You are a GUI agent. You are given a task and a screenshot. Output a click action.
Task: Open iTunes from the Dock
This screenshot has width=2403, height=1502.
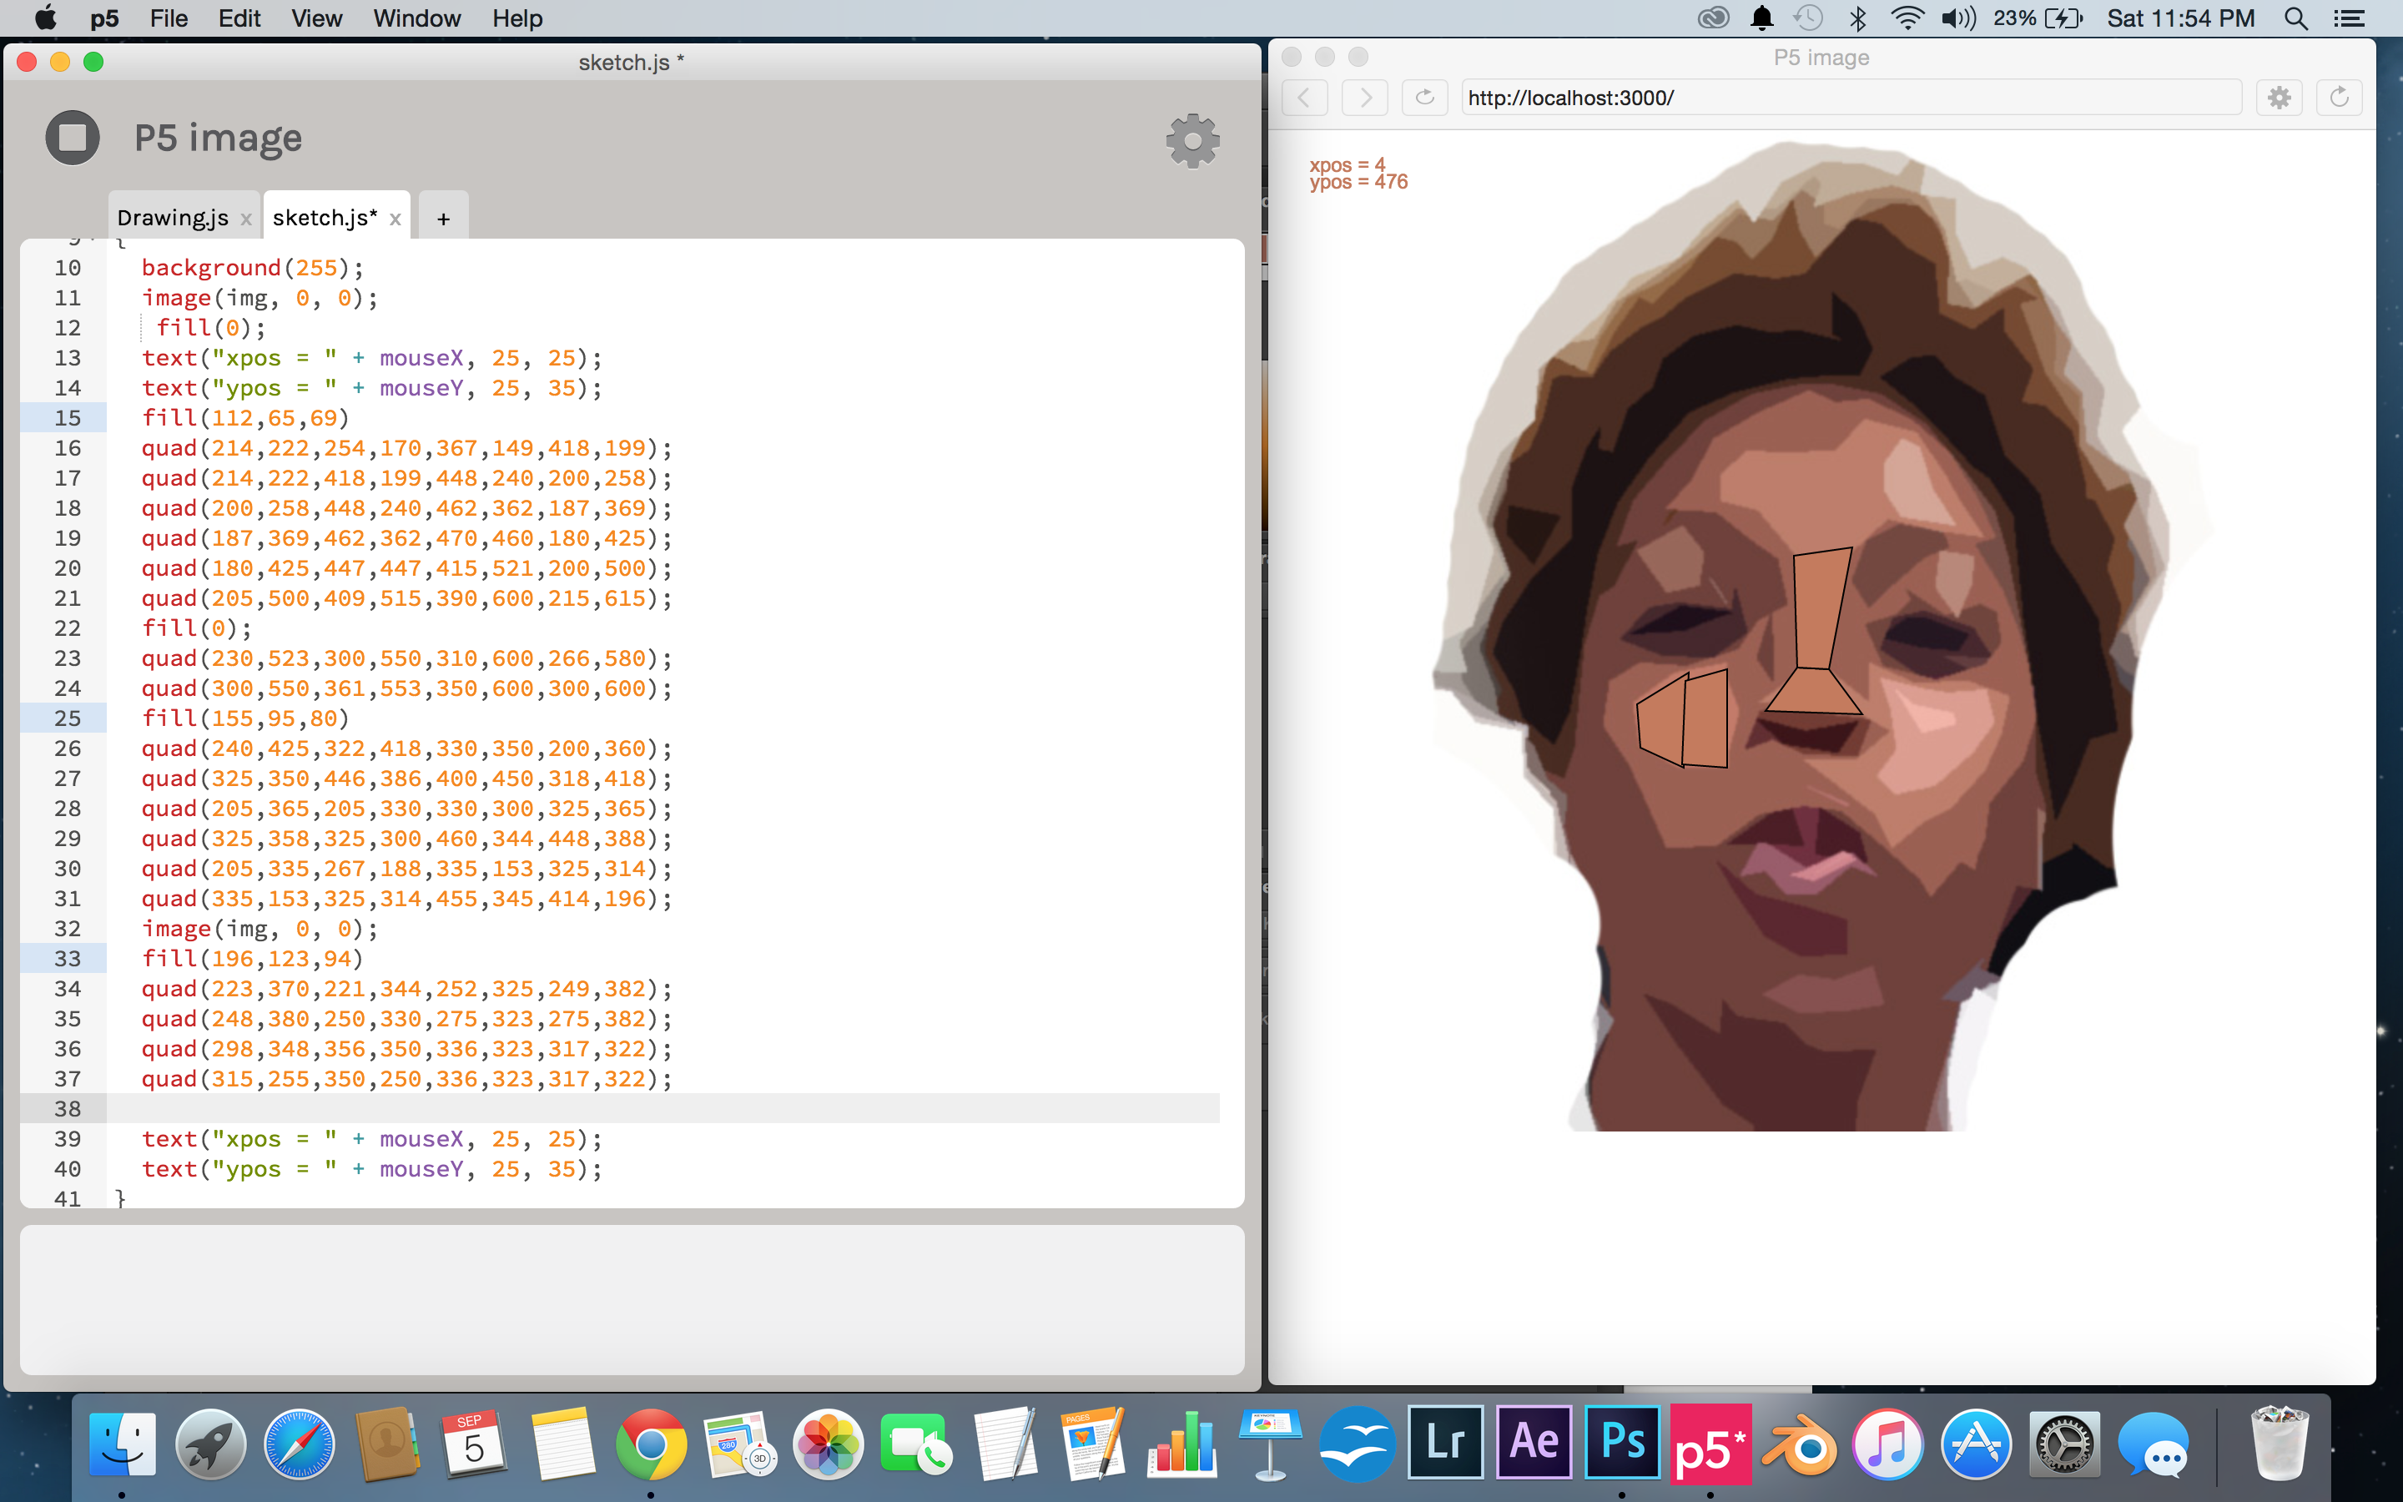[1887, 1444]
